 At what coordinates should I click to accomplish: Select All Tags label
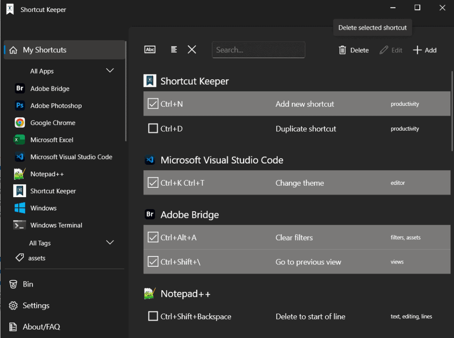[x=40, y=243]
